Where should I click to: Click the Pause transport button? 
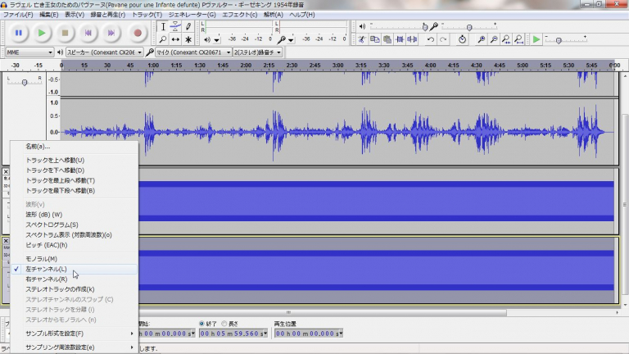pyautogui.click(x=19, y=33)
